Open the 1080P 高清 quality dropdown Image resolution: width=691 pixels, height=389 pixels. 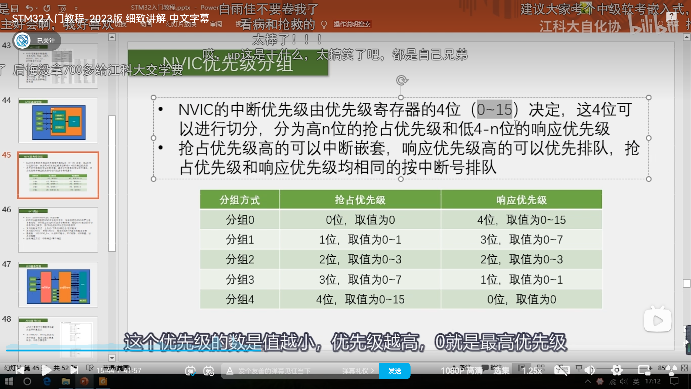[462, 371]
